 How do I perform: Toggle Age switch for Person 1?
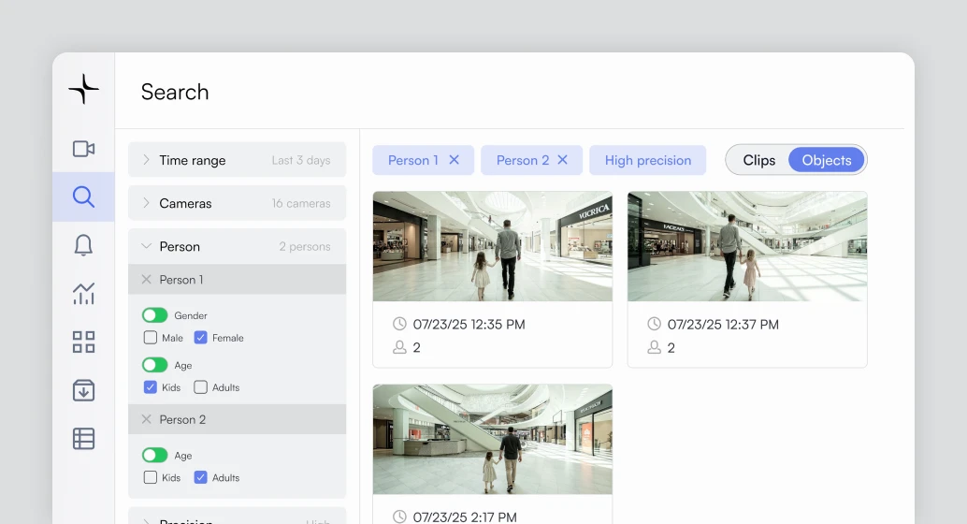[155, 365]
